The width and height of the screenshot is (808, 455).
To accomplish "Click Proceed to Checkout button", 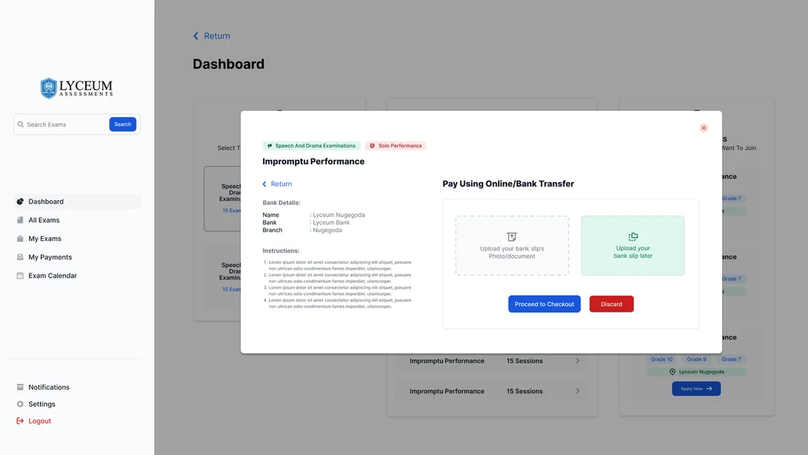I will (544, 304).
